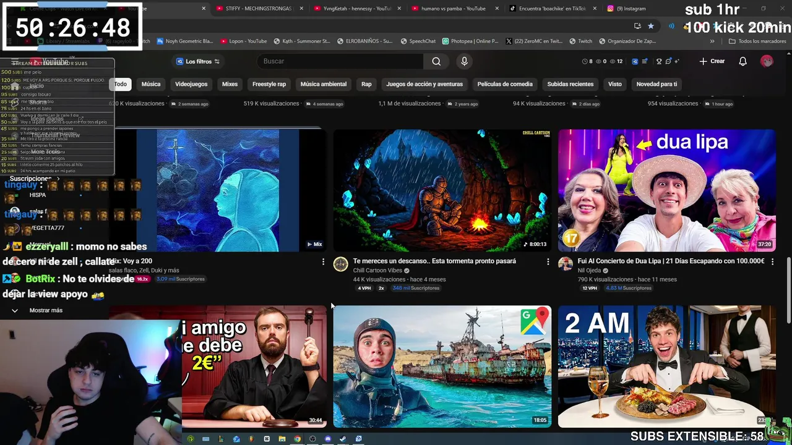Switch to humano vs pamba tab

click(x=455, y=9)
